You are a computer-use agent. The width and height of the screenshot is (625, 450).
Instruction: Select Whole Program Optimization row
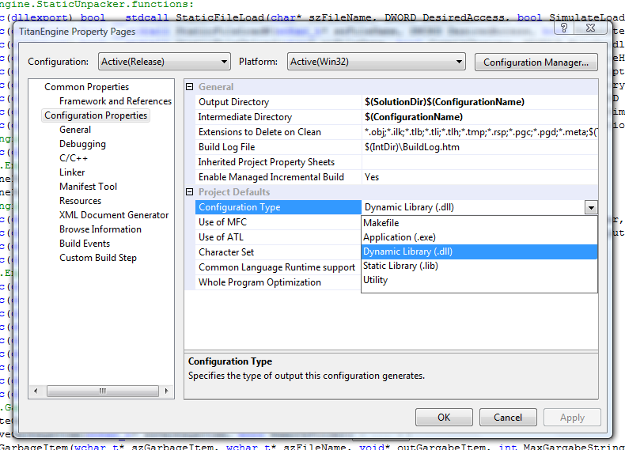point(278,282)
